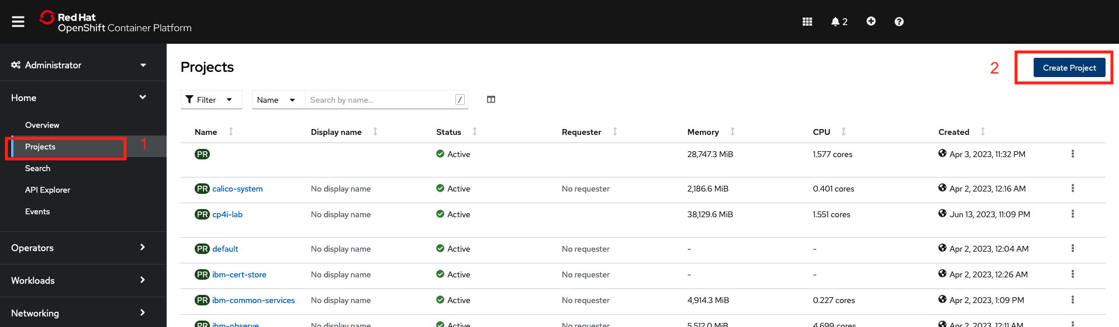Expand the Networking navigation section
Viewport: 1119px width, 327px height.
coord(83,313)
